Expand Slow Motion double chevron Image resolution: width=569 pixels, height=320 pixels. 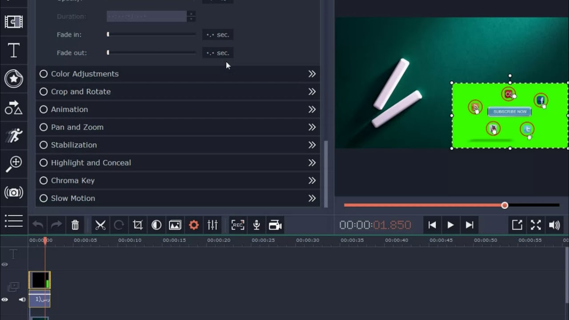tap(312, 198)
